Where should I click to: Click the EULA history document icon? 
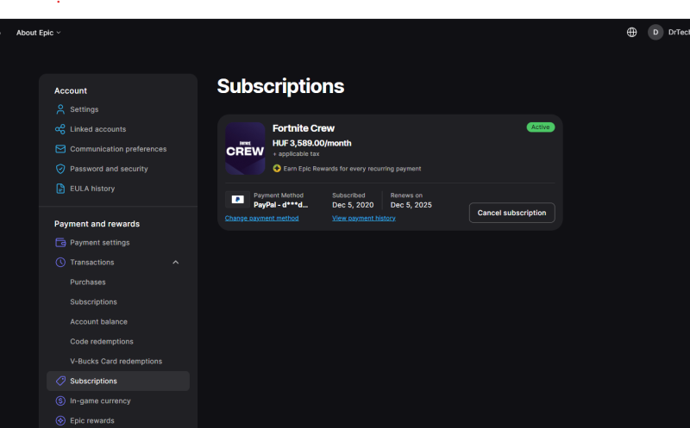pyautogui.click(x=60, y=189)
